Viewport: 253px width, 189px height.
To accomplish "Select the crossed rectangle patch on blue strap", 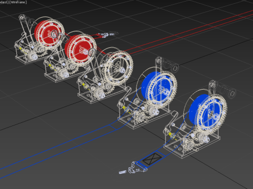I will [152, 159].
